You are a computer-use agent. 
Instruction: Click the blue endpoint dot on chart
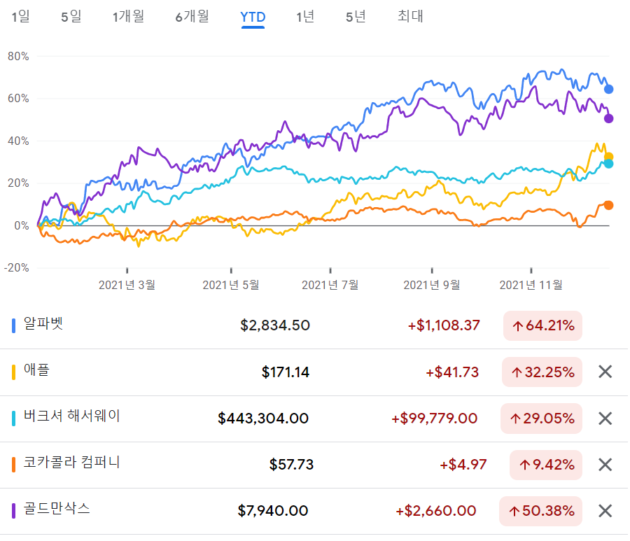[x=609, y=89]
